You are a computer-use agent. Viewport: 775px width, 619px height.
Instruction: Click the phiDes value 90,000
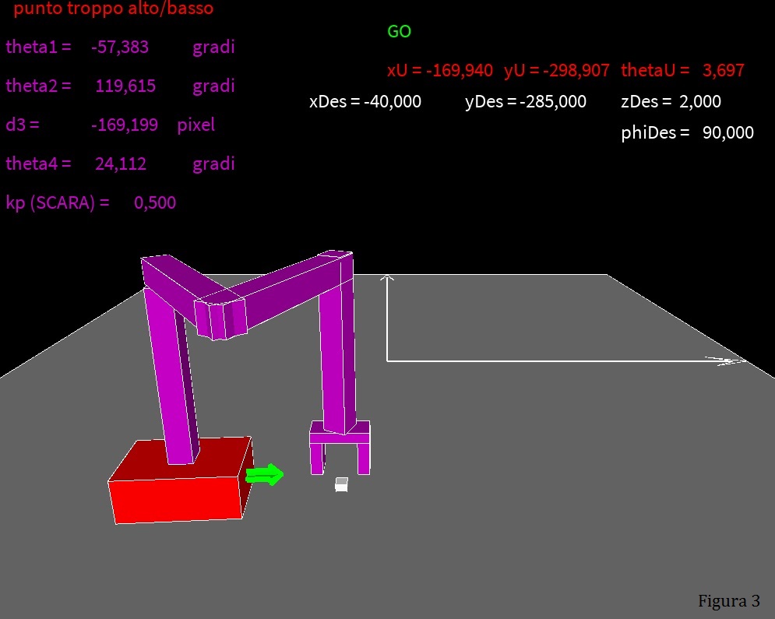pyautogui.click(x=727, y=132)
